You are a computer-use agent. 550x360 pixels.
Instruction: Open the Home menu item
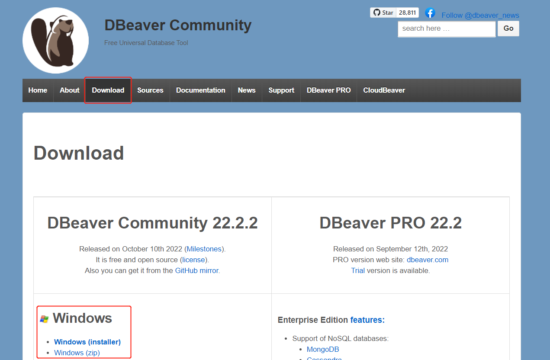coord(38,90)
